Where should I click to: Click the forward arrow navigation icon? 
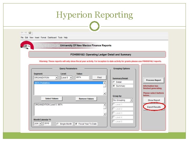[26, 33]
